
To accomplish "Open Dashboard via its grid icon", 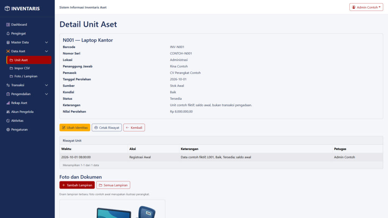I will (x=8, y=25).
